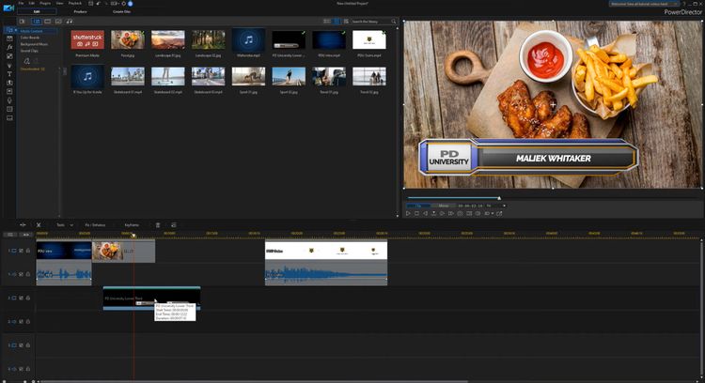This screenshot has height=383, width=705.
Task: Click the timeline horizontal scrollbar
Action: coord(254,381)
